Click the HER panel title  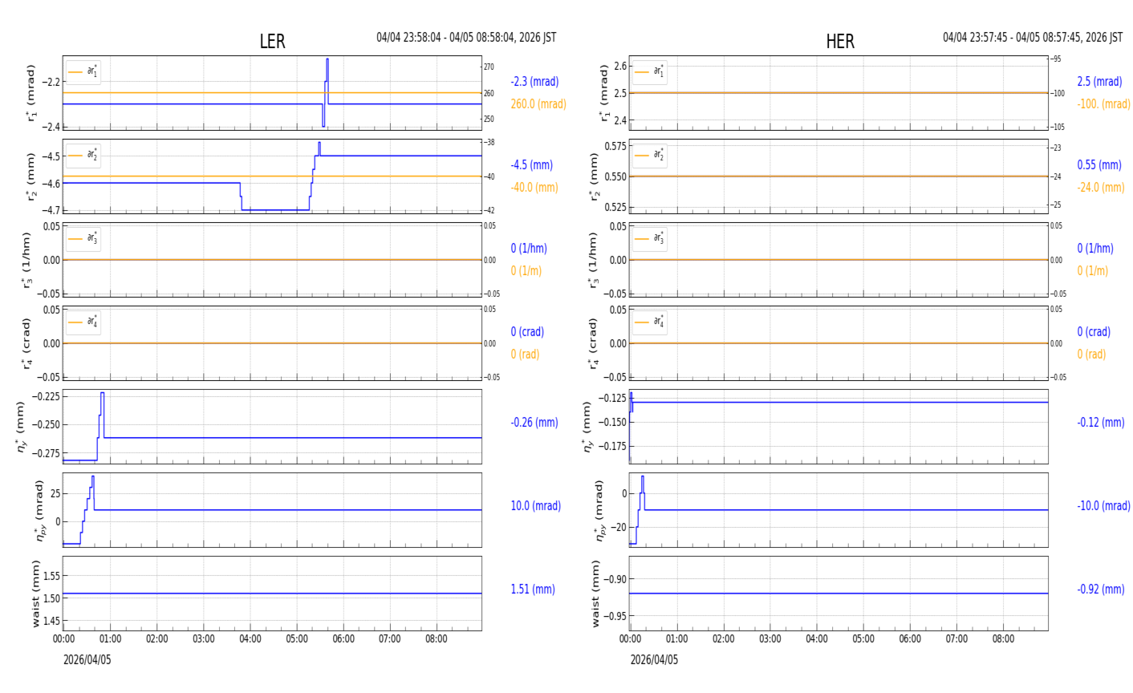click(x=840, y=42)
